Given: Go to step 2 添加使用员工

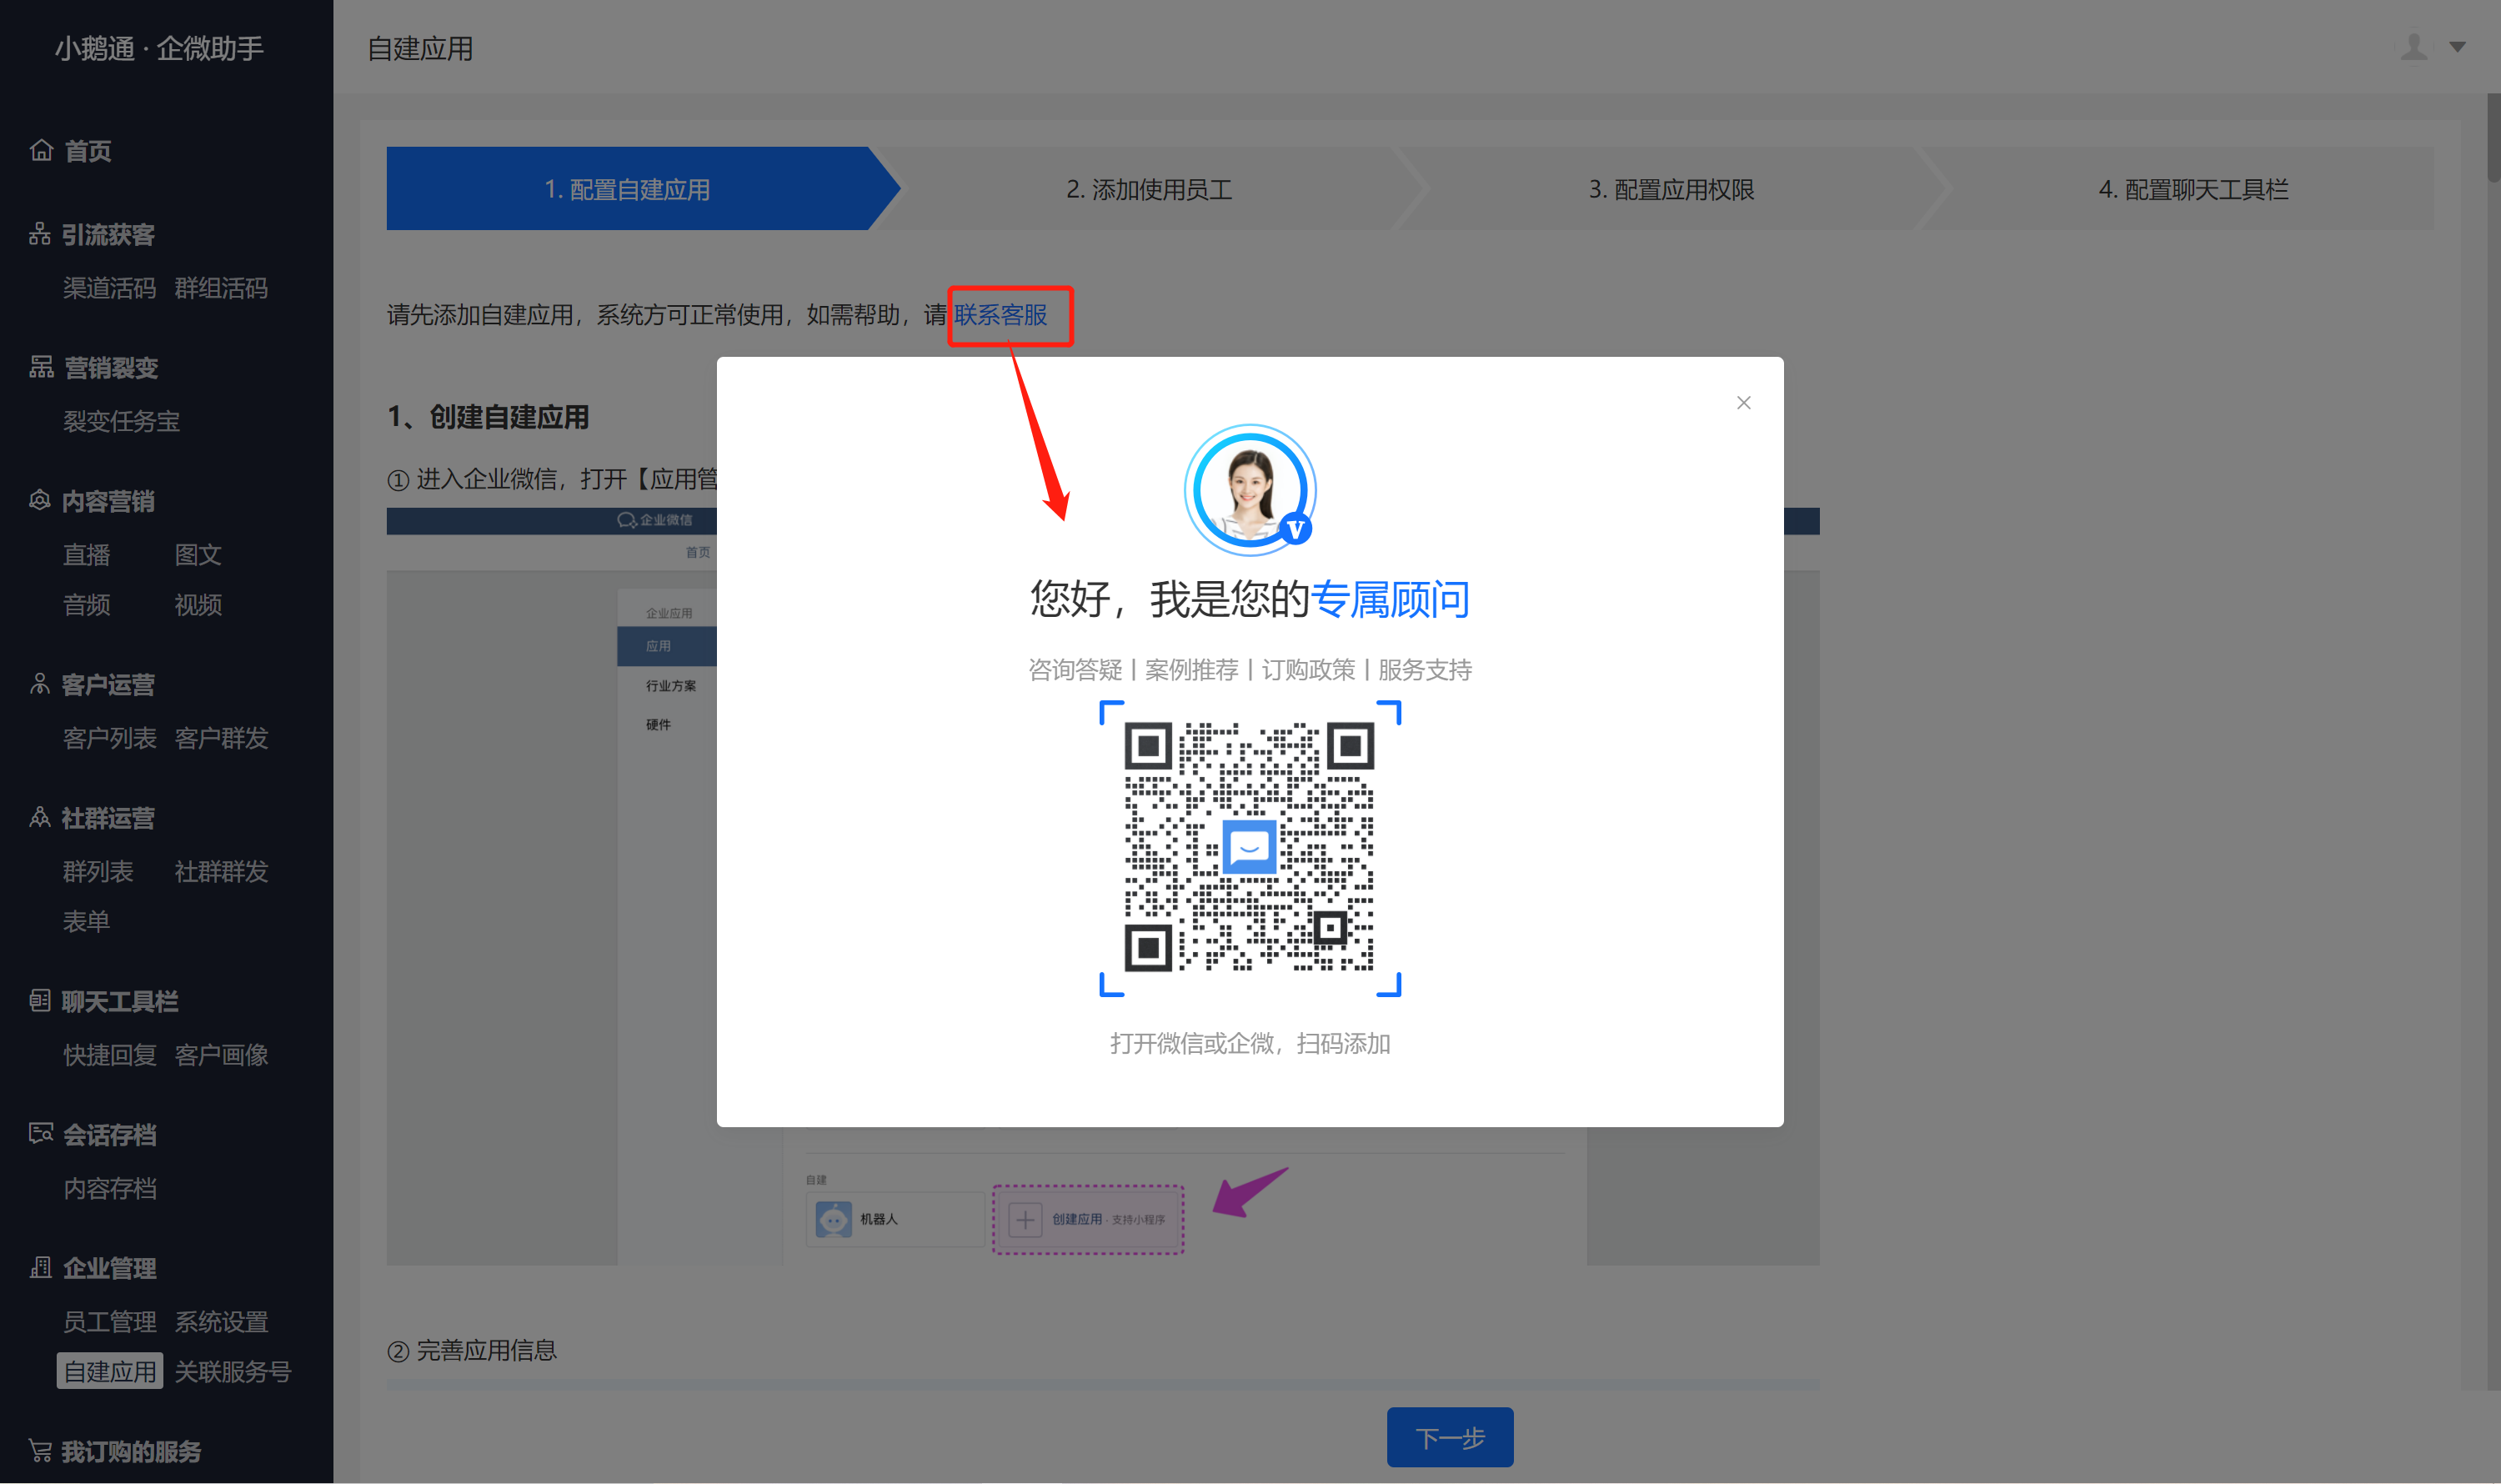Looking at the screenshot, I should 1149,189.
